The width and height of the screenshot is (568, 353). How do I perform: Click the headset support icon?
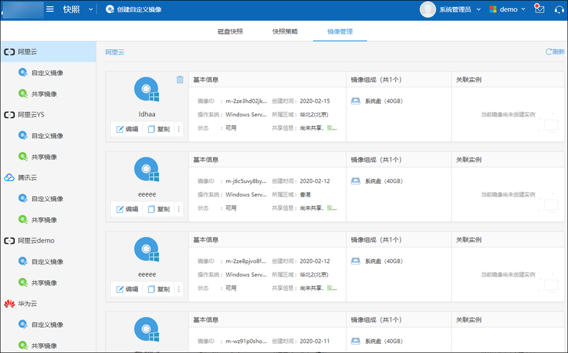pos(559,9)
